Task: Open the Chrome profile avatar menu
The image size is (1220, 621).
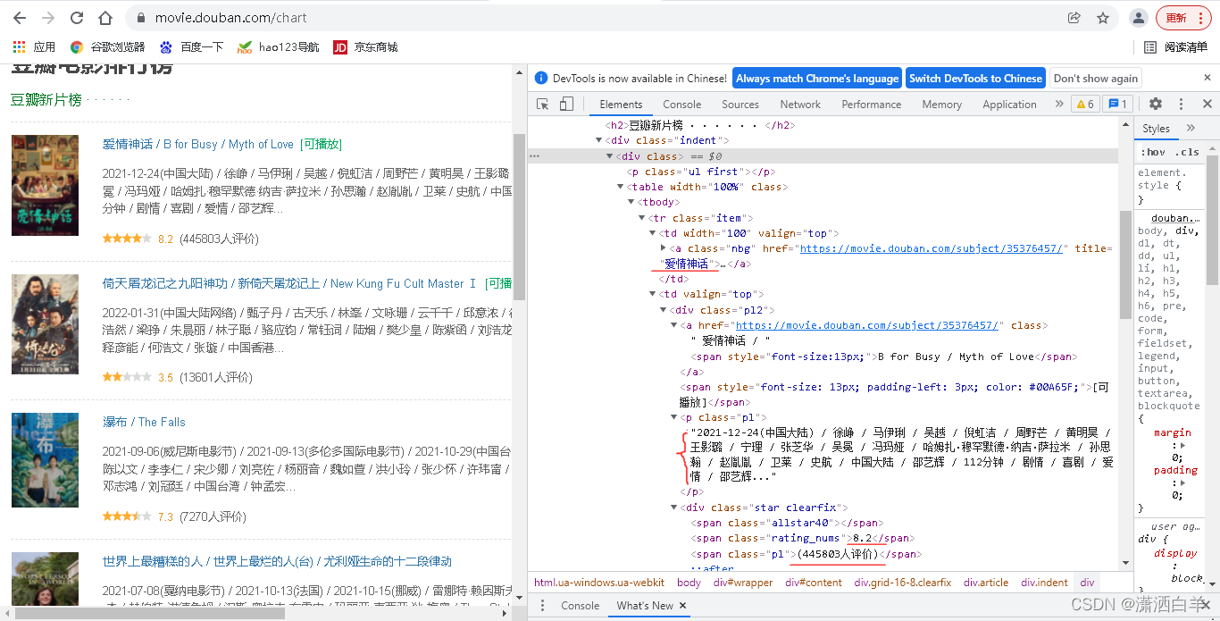Action: [x=1139, y=18]
